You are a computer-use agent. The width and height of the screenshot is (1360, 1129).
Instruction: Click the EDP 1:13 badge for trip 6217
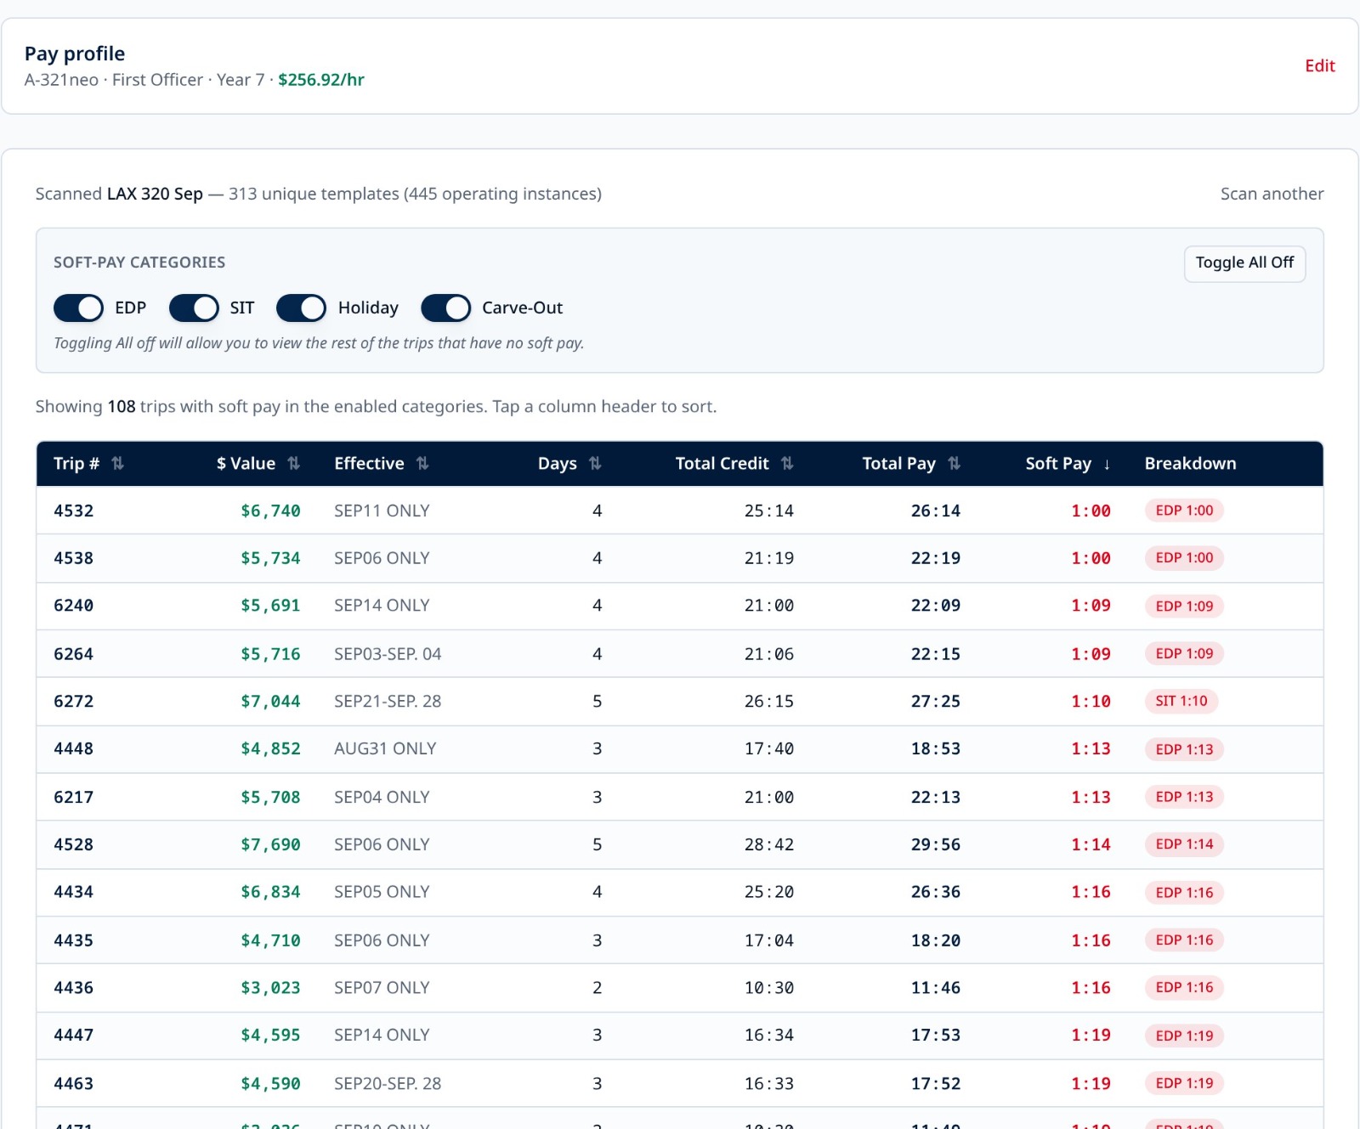click(x=1184, y=797)
